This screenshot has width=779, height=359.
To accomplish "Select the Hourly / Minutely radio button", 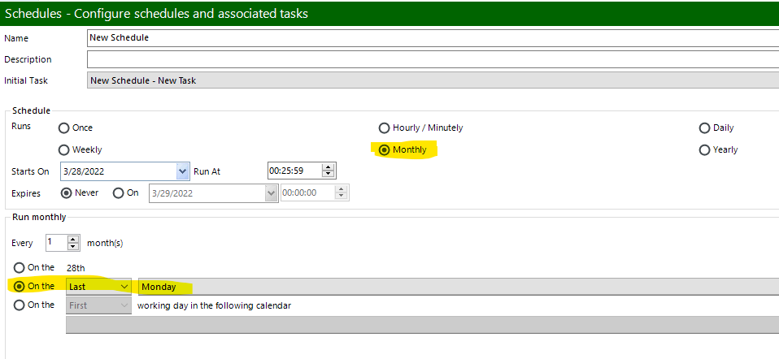I will [x=385, y=128].
